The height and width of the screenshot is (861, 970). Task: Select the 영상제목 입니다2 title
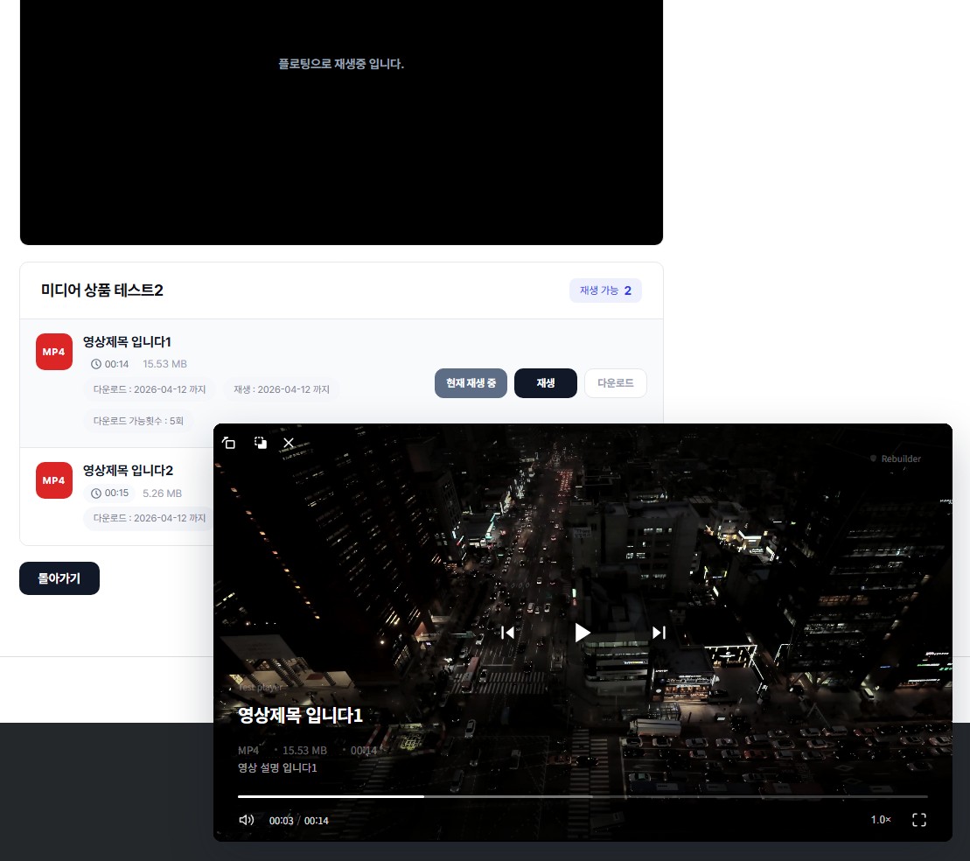tap(128, 470)
